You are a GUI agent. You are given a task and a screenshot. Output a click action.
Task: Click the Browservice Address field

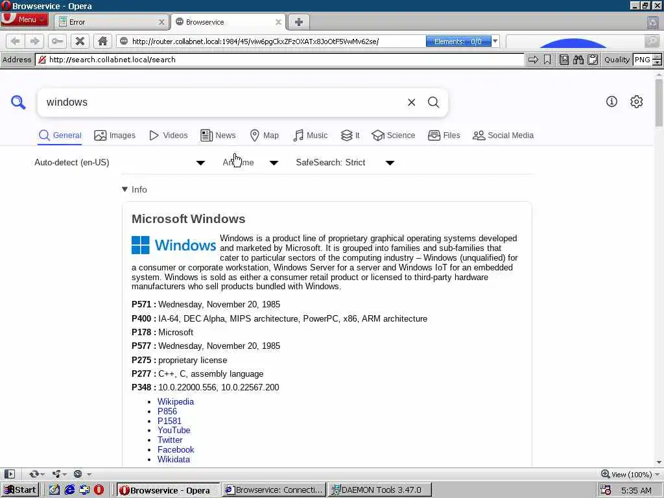[x=279, y=60]
